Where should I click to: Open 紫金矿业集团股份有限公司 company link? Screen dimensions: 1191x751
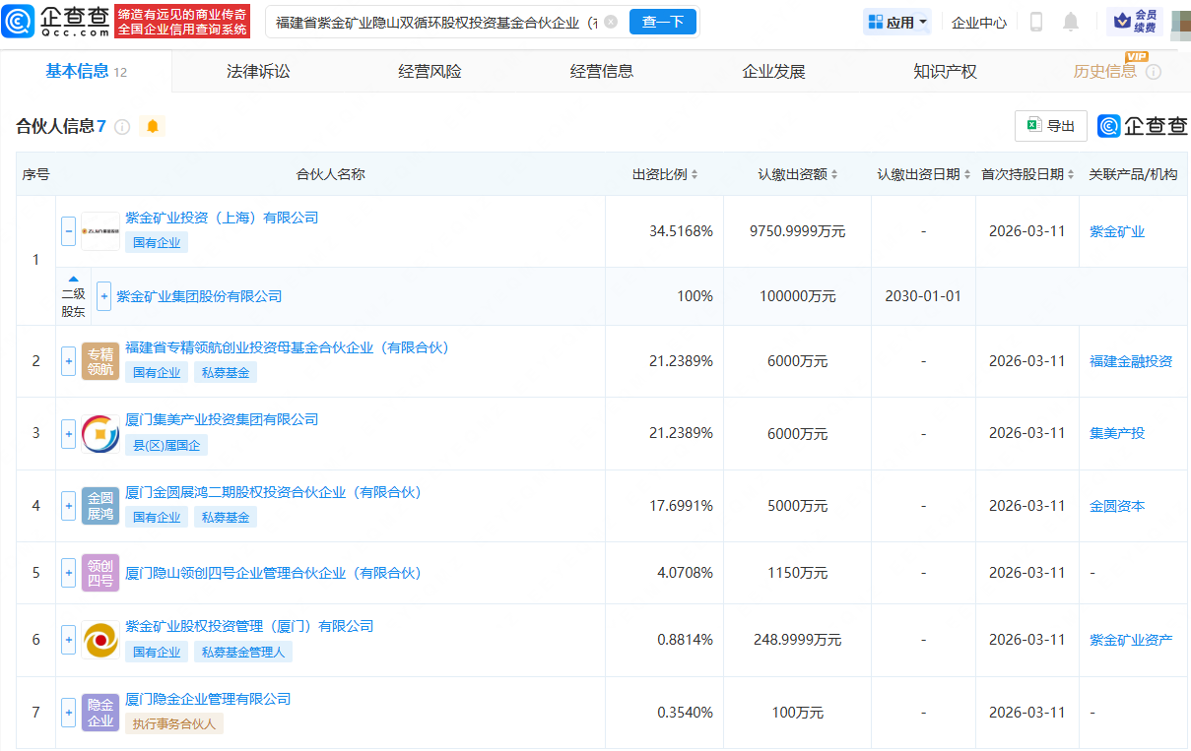199,296
